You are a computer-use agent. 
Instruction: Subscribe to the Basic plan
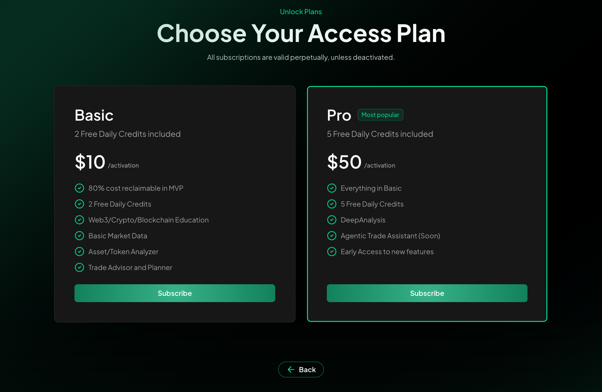click(175, 293)
